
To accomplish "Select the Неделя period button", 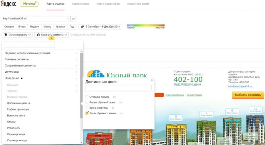I will coord(34,27).
